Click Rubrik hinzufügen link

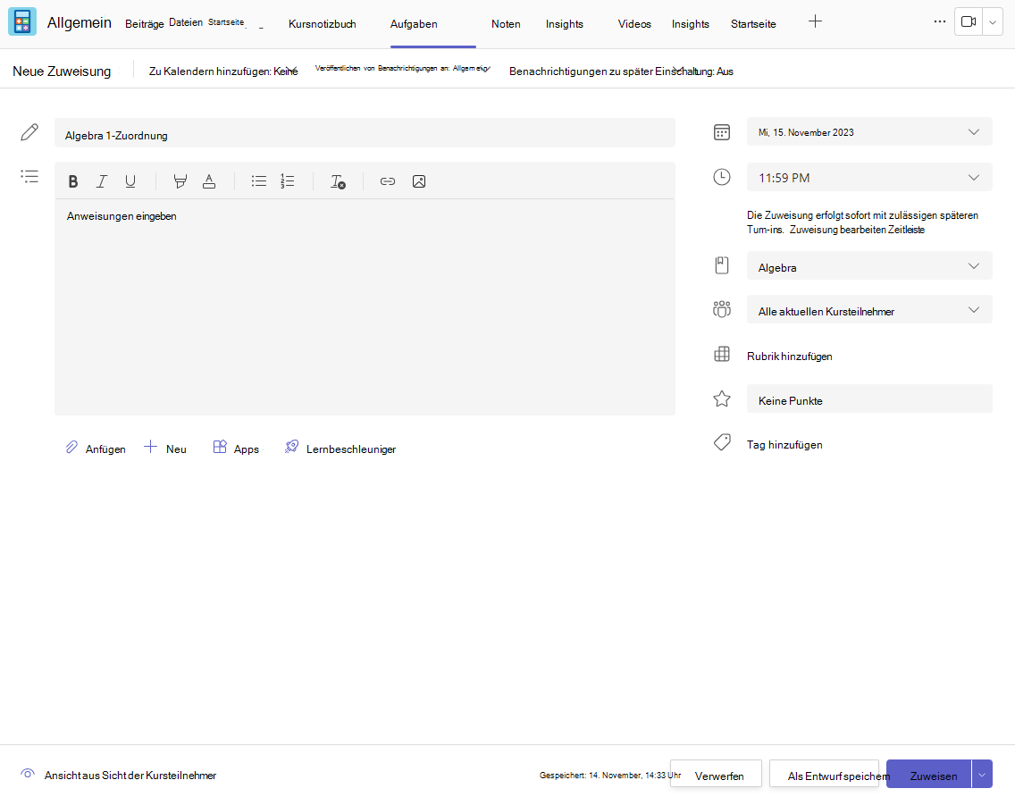[790, 357]
